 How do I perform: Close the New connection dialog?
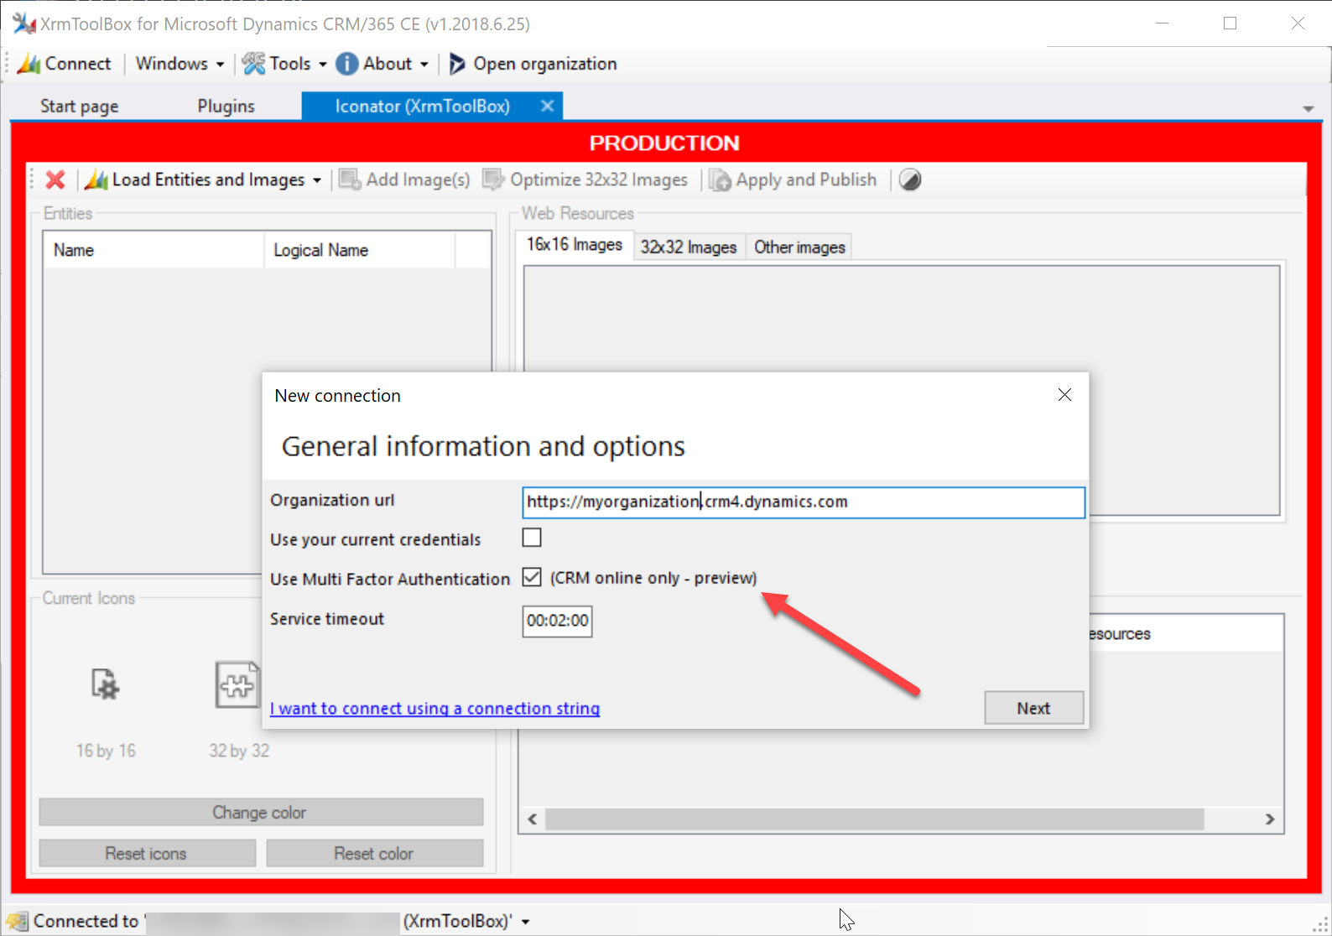click(x=1064, y=395)
